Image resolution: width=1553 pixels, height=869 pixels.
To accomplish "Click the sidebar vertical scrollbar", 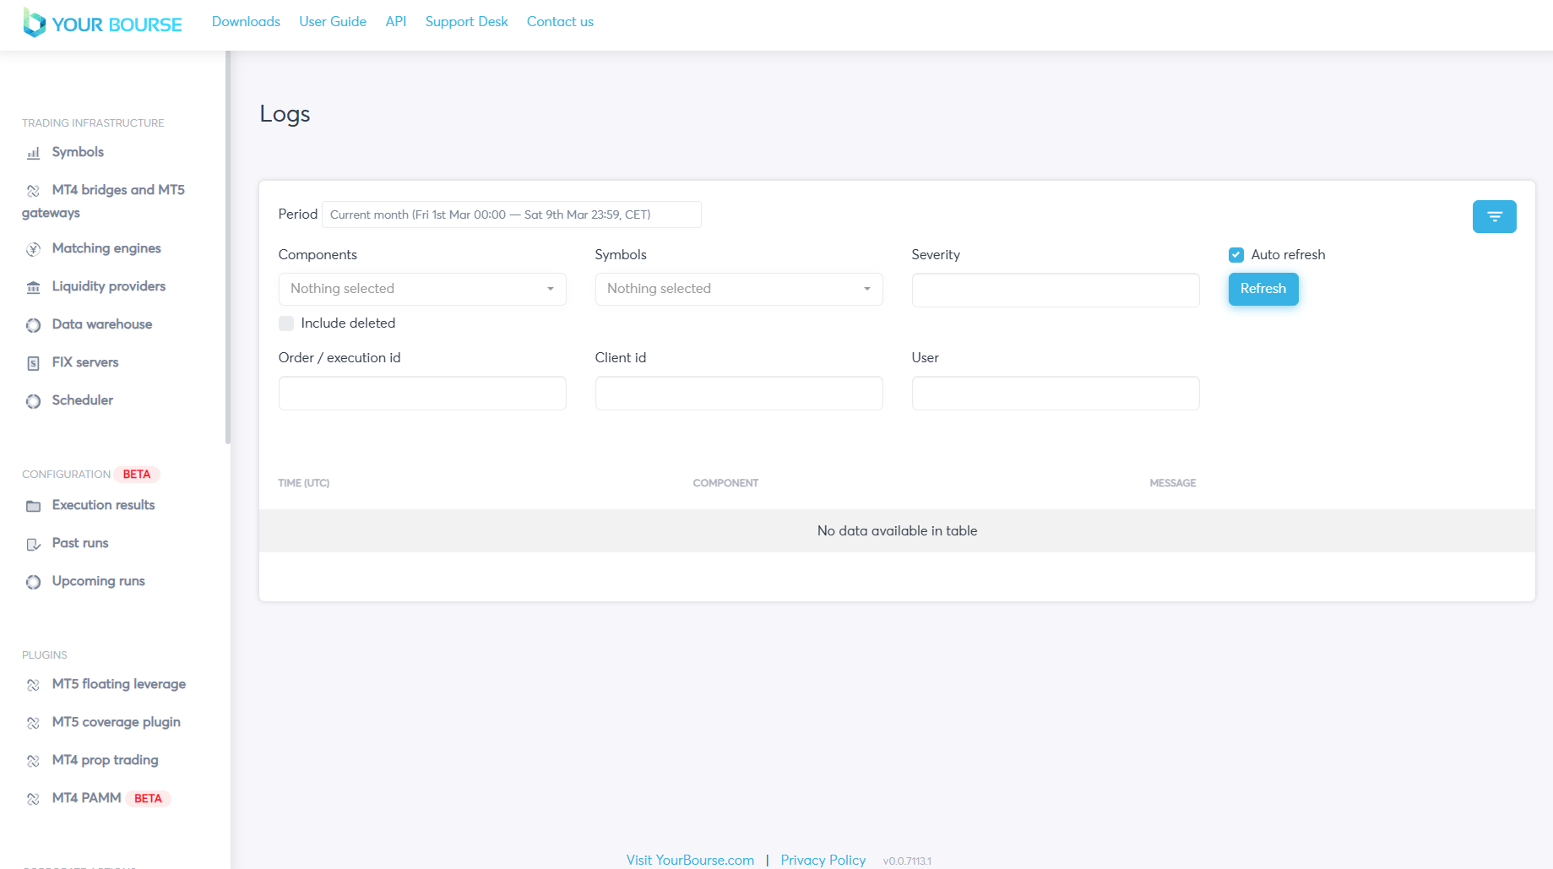I will (228, 247).
